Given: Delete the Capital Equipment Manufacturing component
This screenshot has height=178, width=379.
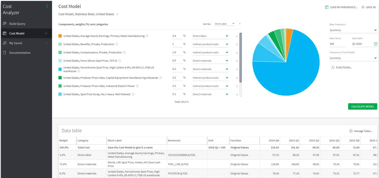Looking at the screenshot, I should (237, 78).
